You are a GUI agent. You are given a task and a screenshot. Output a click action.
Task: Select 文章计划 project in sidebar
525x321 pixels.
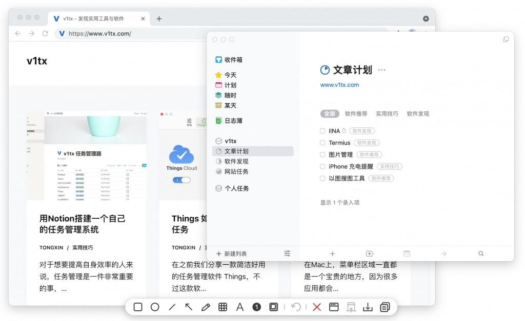click(253, 151)
